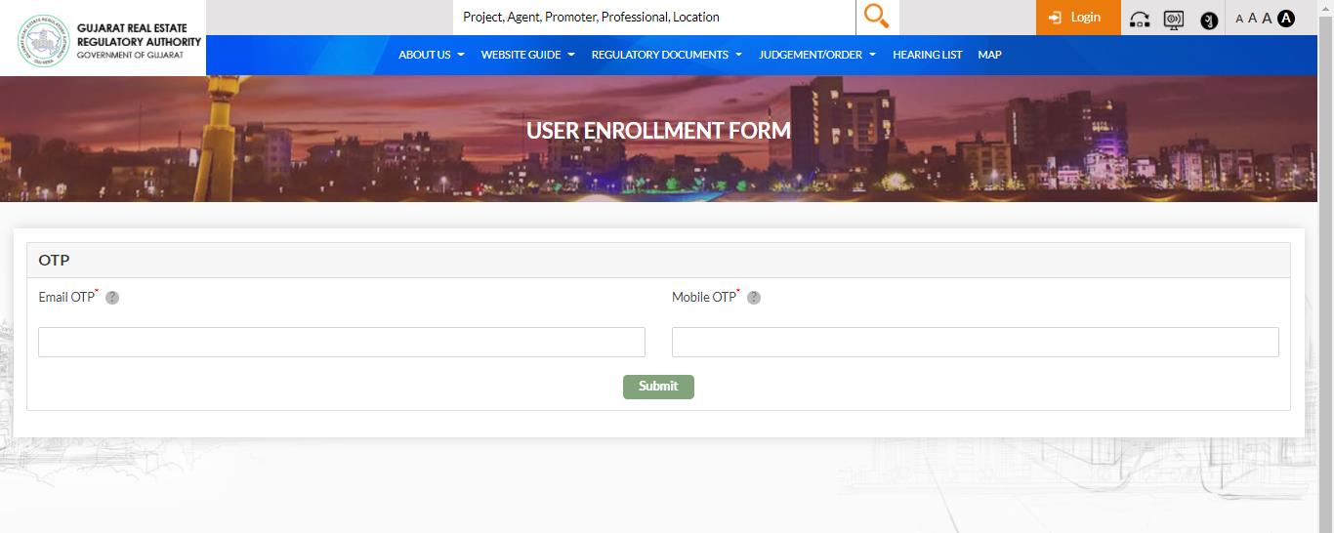The height and width of the screenshot is (533, 1334).
Task: Expand the Judgement/Order menu
Action: click(816, 55)
